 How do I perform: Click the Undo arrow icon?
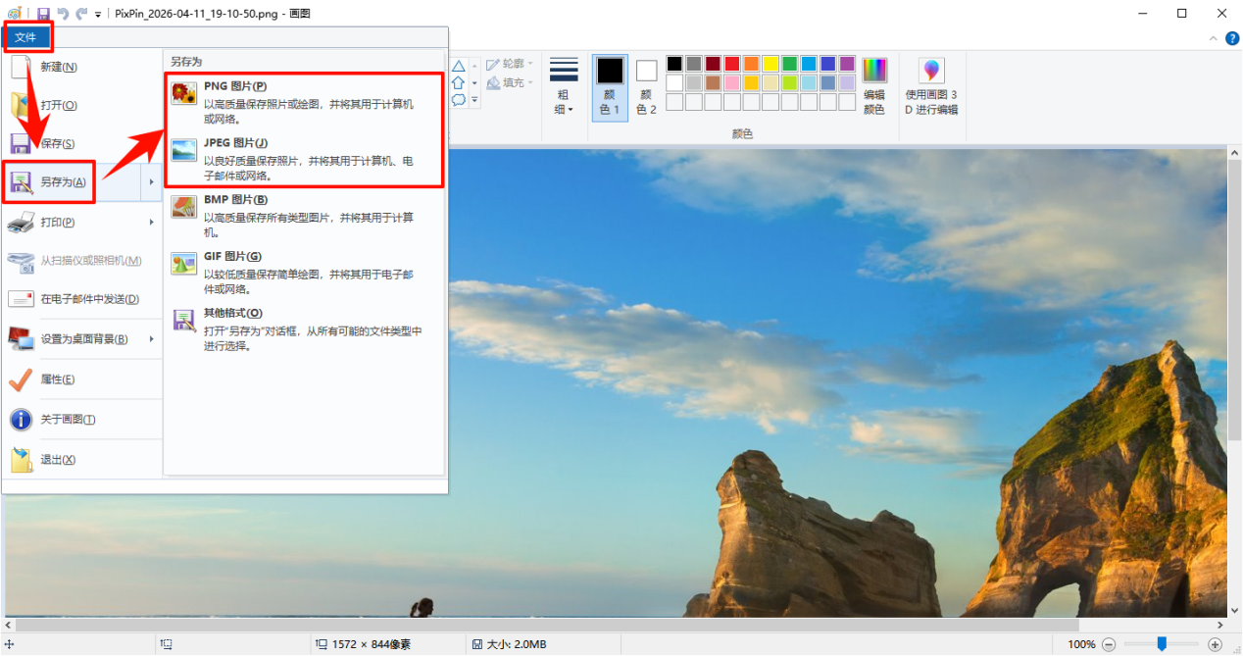(x=62, y=13)
